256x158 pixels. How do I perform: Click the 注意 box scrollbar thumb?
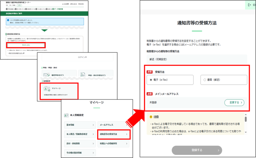pyautogui.click(x=246, y=119)
